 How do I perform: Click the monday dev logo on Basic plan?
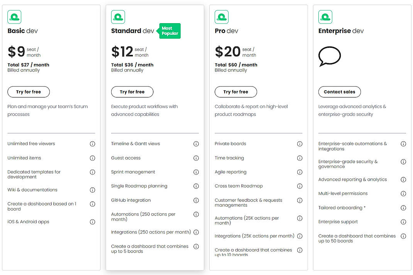14,17
